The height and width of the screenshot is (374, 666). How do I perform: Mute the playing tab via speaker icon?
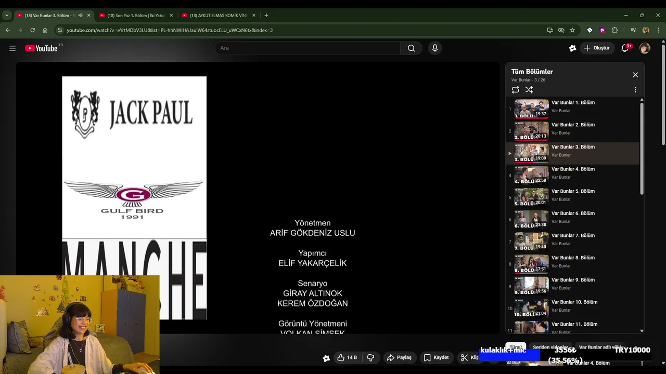[80, 16]
